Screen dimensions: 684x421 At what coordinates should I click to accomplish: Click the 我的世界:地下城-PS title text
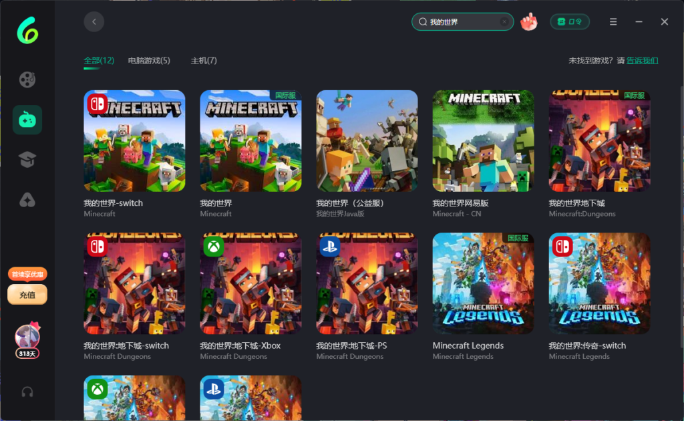pyautogui.click(x=351, y=345)
